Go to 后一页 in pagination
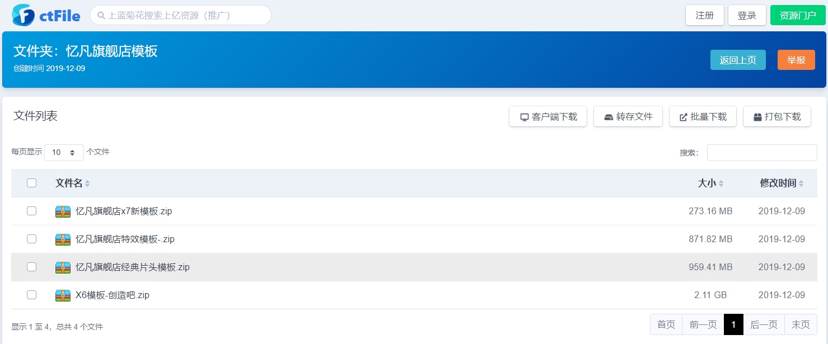 click(764, 324)
